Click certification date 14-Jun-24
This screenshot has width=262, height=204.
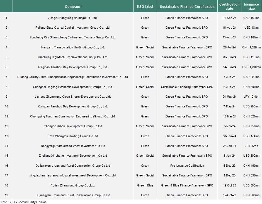[x=229, y=67]
